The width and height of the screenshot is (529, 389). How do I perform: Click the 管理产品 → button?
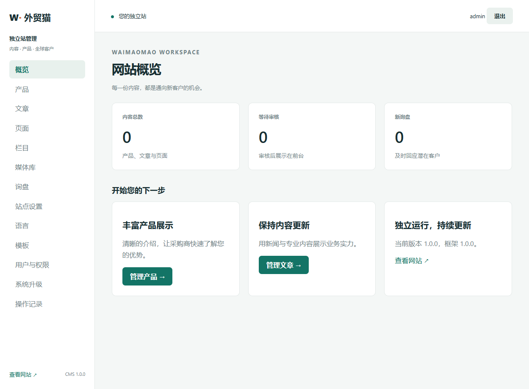[x=147, y=277]
